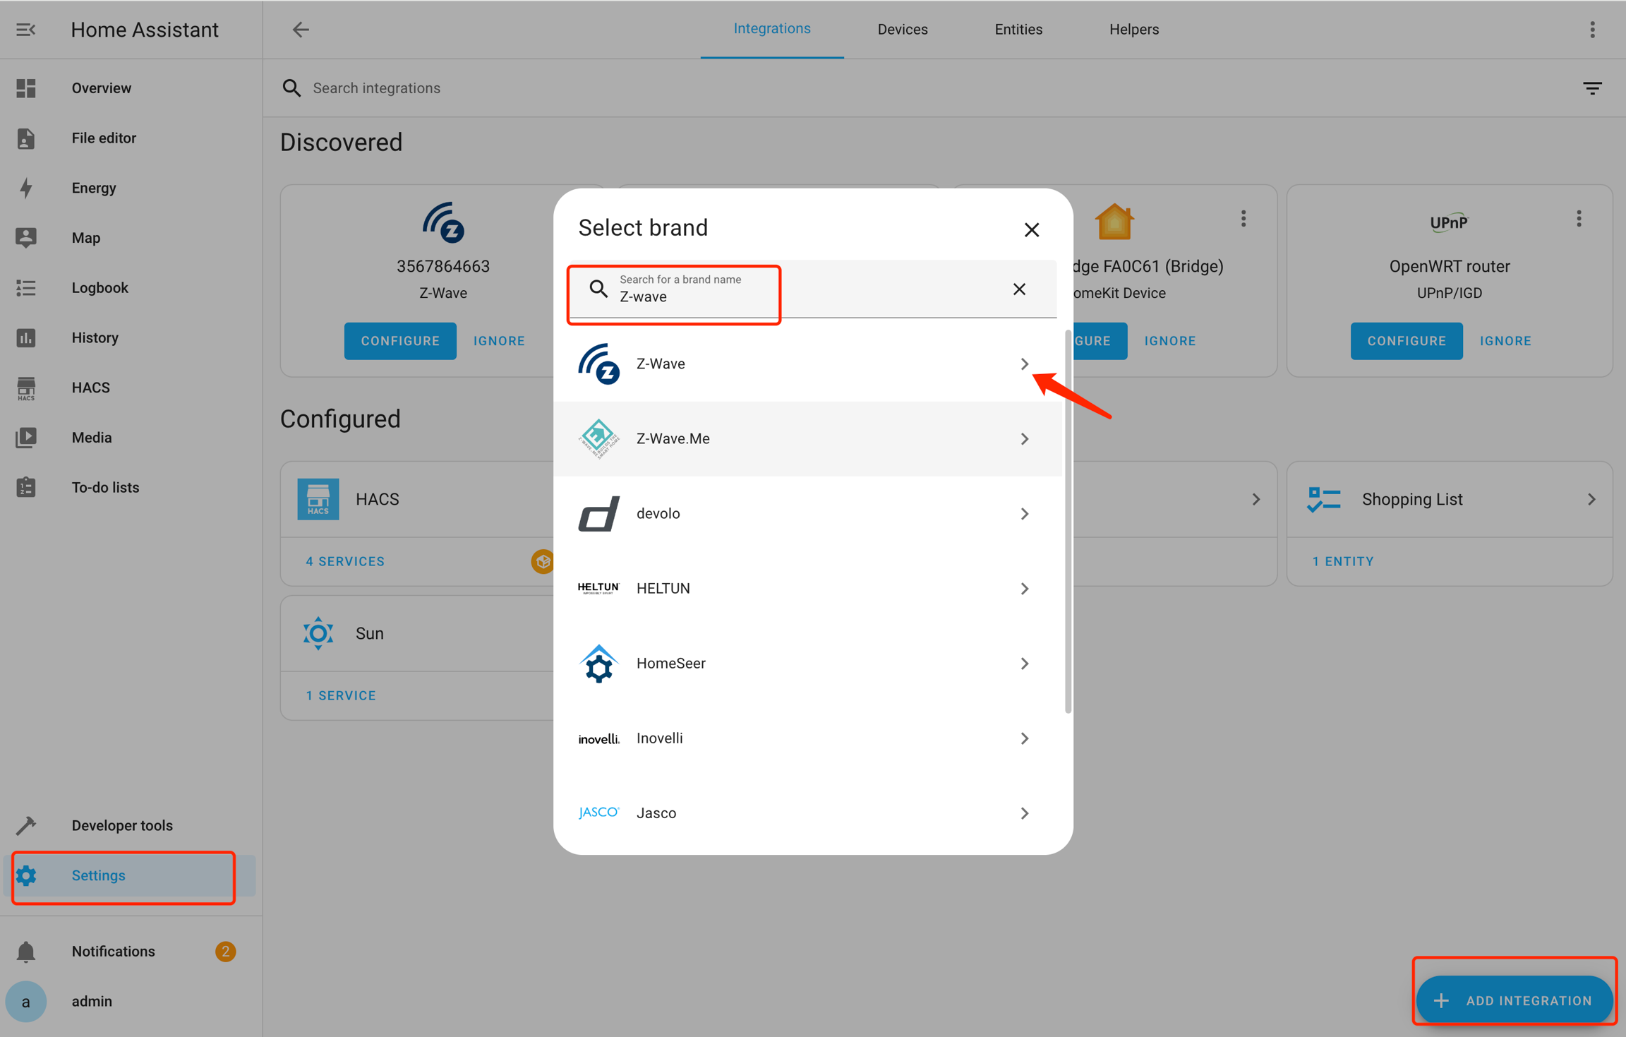Open HACS from the sidebar

[90, 388]
